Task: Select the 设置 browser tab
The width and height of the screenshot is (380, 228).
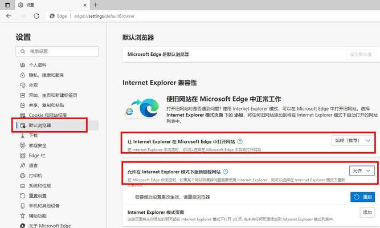Action: (x=52, y=5)
